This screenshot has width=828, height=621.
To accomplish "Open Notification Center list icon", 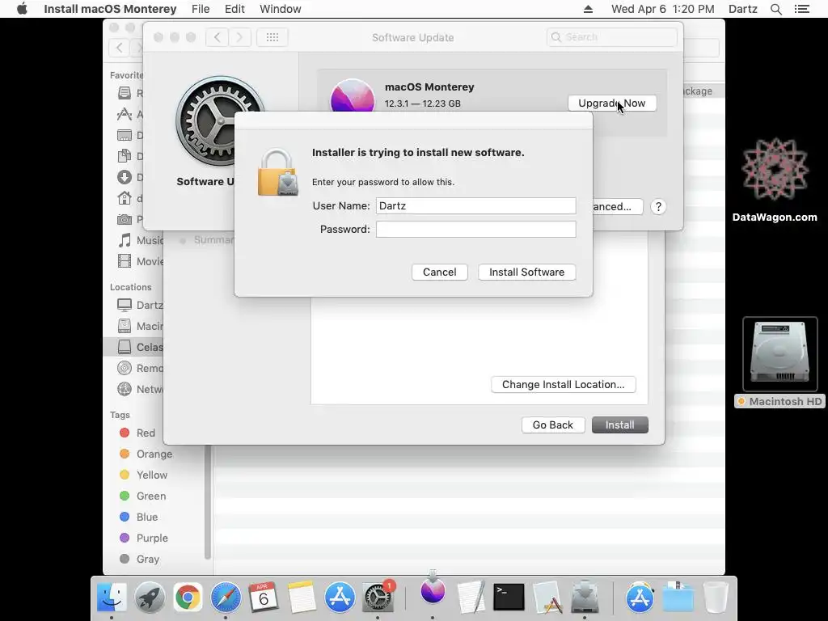I will coord(801,9).
